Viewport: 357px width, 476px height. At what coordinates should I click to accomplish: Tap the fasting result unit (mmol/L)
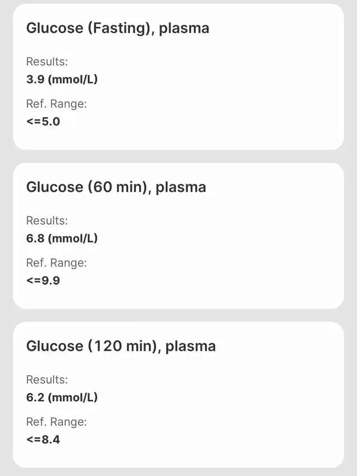click(73, 79)
